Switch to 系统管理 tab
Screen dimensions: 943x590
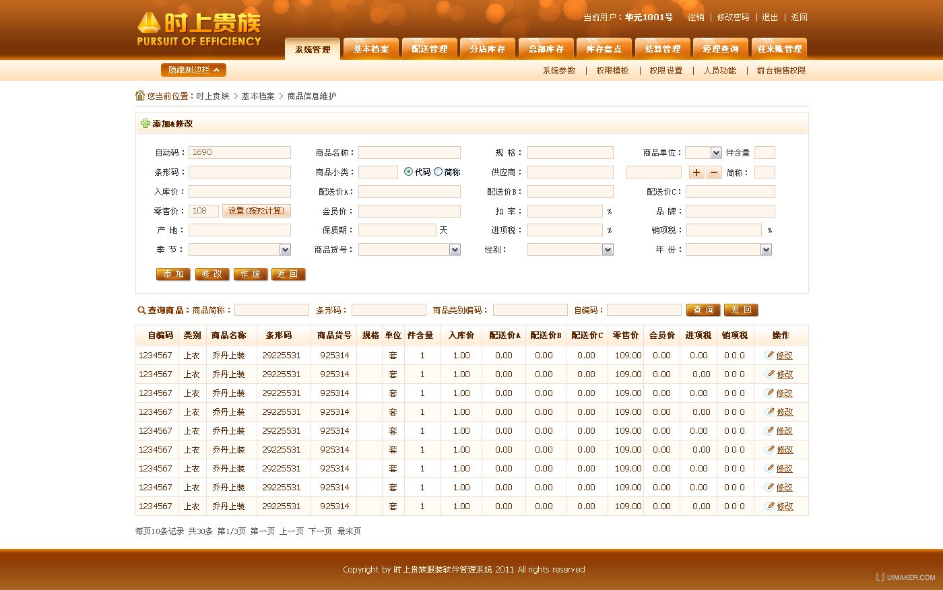tap(313, 49)
